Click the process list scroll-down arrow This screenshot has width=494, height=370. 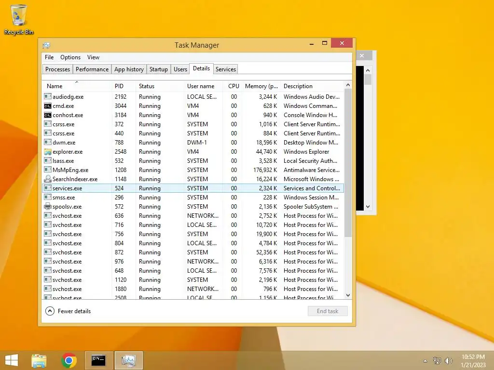348,295
